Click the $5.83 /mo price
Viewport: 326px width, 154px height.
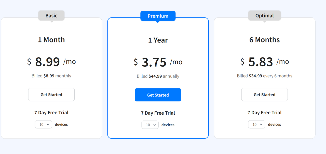pos(264,61)
